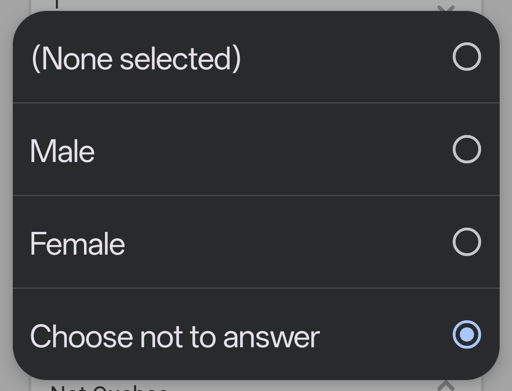512x391 pixels.
Task: Click the dropdown chevron above the popup
Action: coord(446,7)
